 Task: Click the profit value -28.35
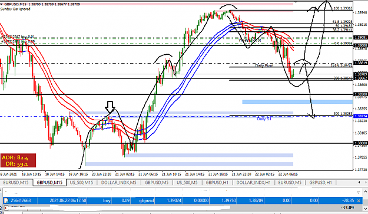[347, 200]
